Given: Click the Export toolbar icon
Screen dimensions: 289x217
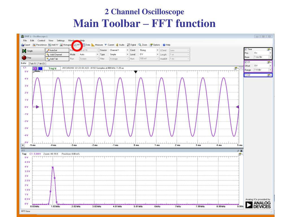Looking at the screenshot, I should pyautogui.click(x=26, y=45).
